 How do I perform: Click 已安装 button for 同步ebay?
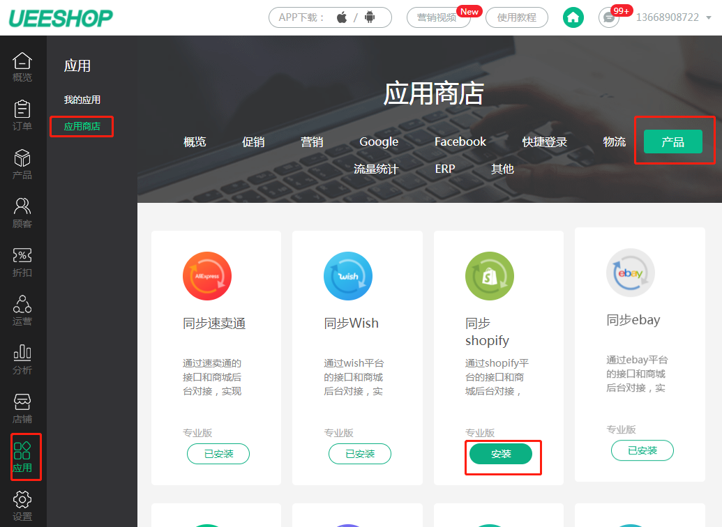pos(642,450)
